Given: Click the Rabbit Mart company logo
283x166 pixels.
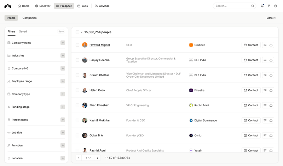Looking at the screenshot, I should [191, 105].
